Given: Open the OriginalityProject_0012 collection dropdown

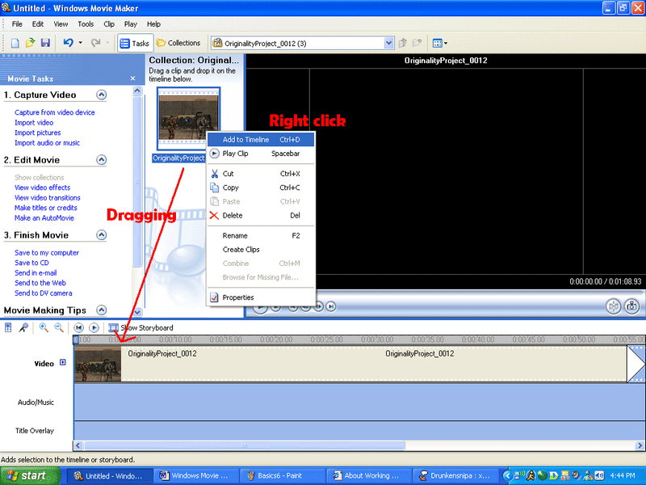Looking at the screenshot, I should click(389, 43).
